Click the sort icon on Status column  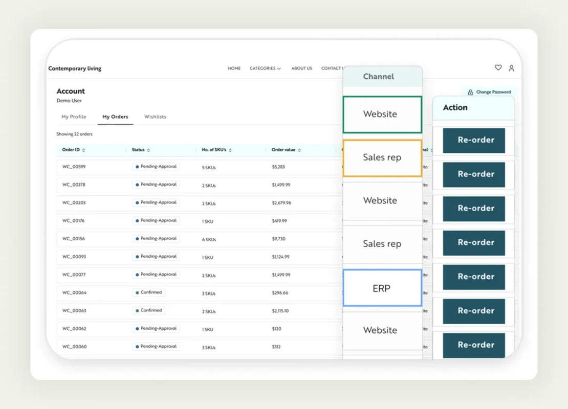coord(148,149)
